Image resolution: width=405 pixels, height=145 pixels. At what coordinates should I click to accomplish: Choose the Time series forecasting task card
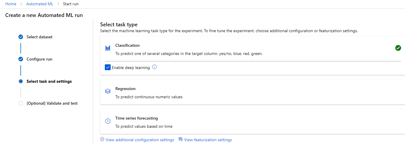[253, 122]
